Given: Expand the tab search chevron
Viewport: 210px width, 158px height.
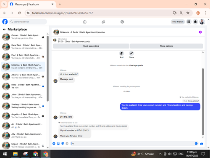Looking at the screenshot, I should click(4, 4).
